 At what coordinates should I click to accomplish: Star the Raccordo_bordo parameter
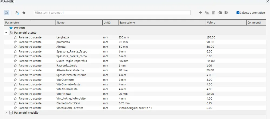pos(15,66)
